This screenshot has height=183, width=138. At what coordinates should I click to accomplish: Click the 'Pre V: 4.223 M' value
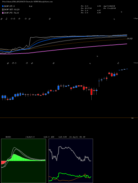(x=110, y=8)
